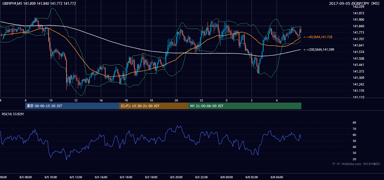The height and width of the screenshot is (180, 384).
Task: Click hour label 20 under the price chart
Action: coord(176,100)
